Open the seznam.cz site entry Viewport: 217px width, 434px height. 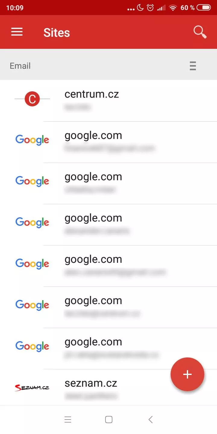click(x=108, y=387)
